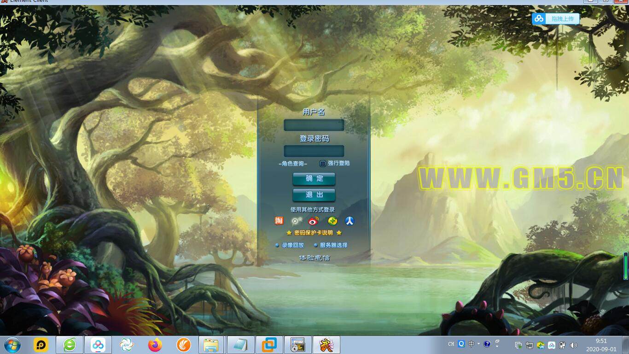The height and width of the screenshot is (354, 629).
Task: Log in with the Taobao icon
Action: (279, 221)
